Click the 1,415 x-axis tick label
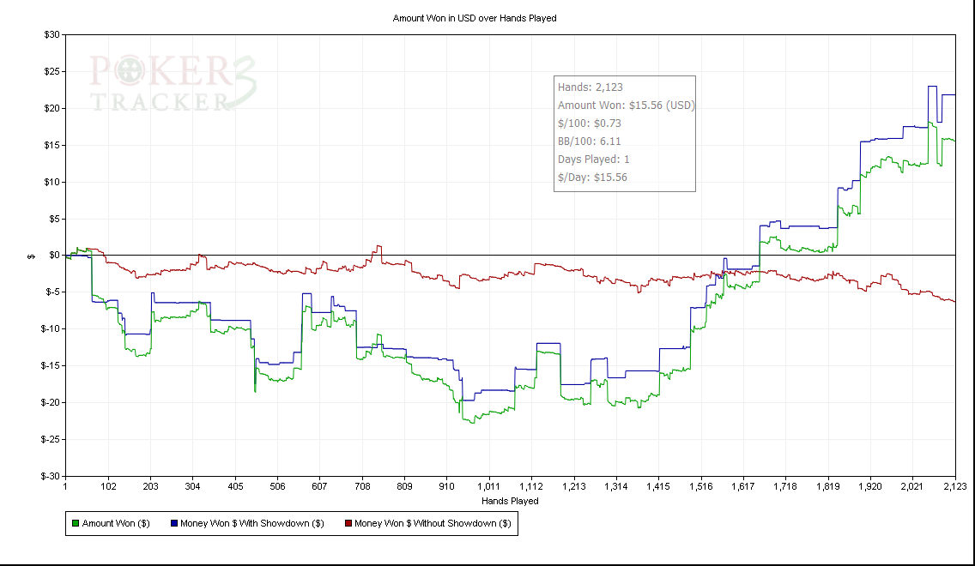This screenshot has height=566, width=975. coord(658,486)
